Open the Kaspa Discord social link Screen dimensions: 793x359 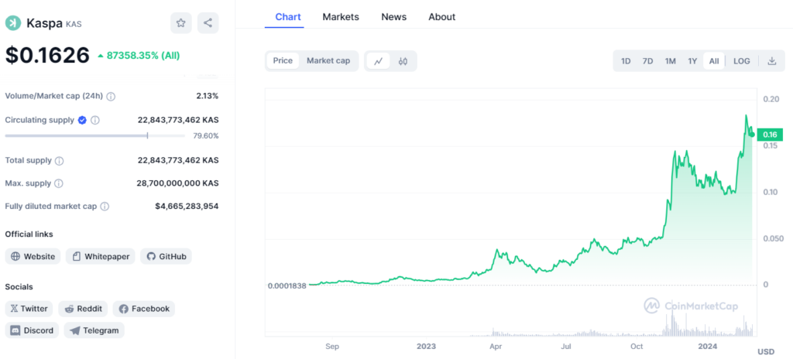pyautogui.click(x=32, y=330)
